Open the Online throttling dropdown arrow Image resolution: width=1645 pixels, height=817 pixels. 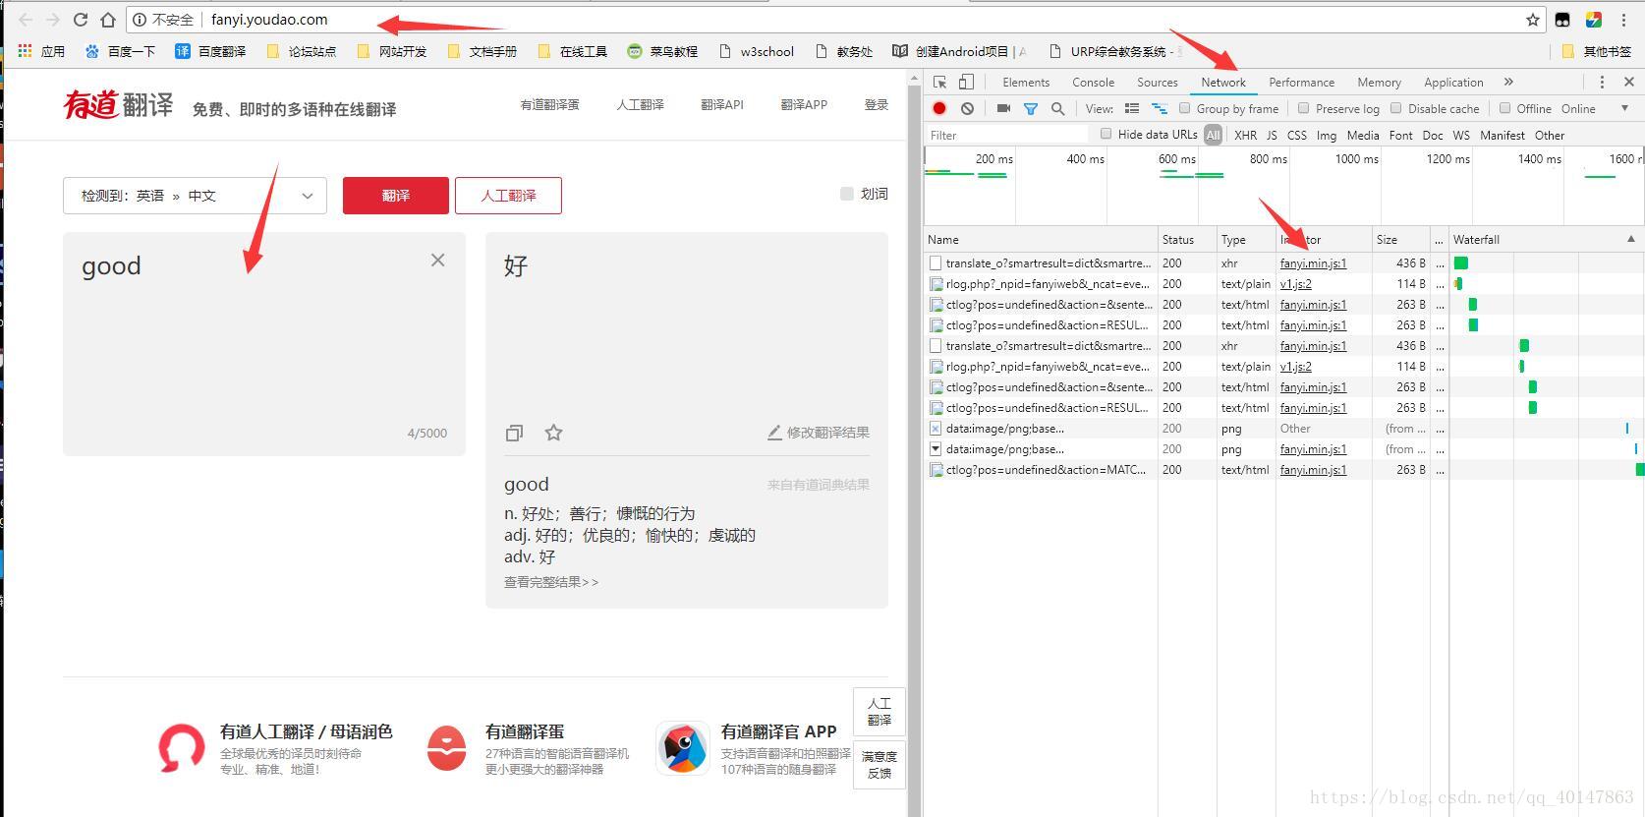click(x=1624, y=108)
